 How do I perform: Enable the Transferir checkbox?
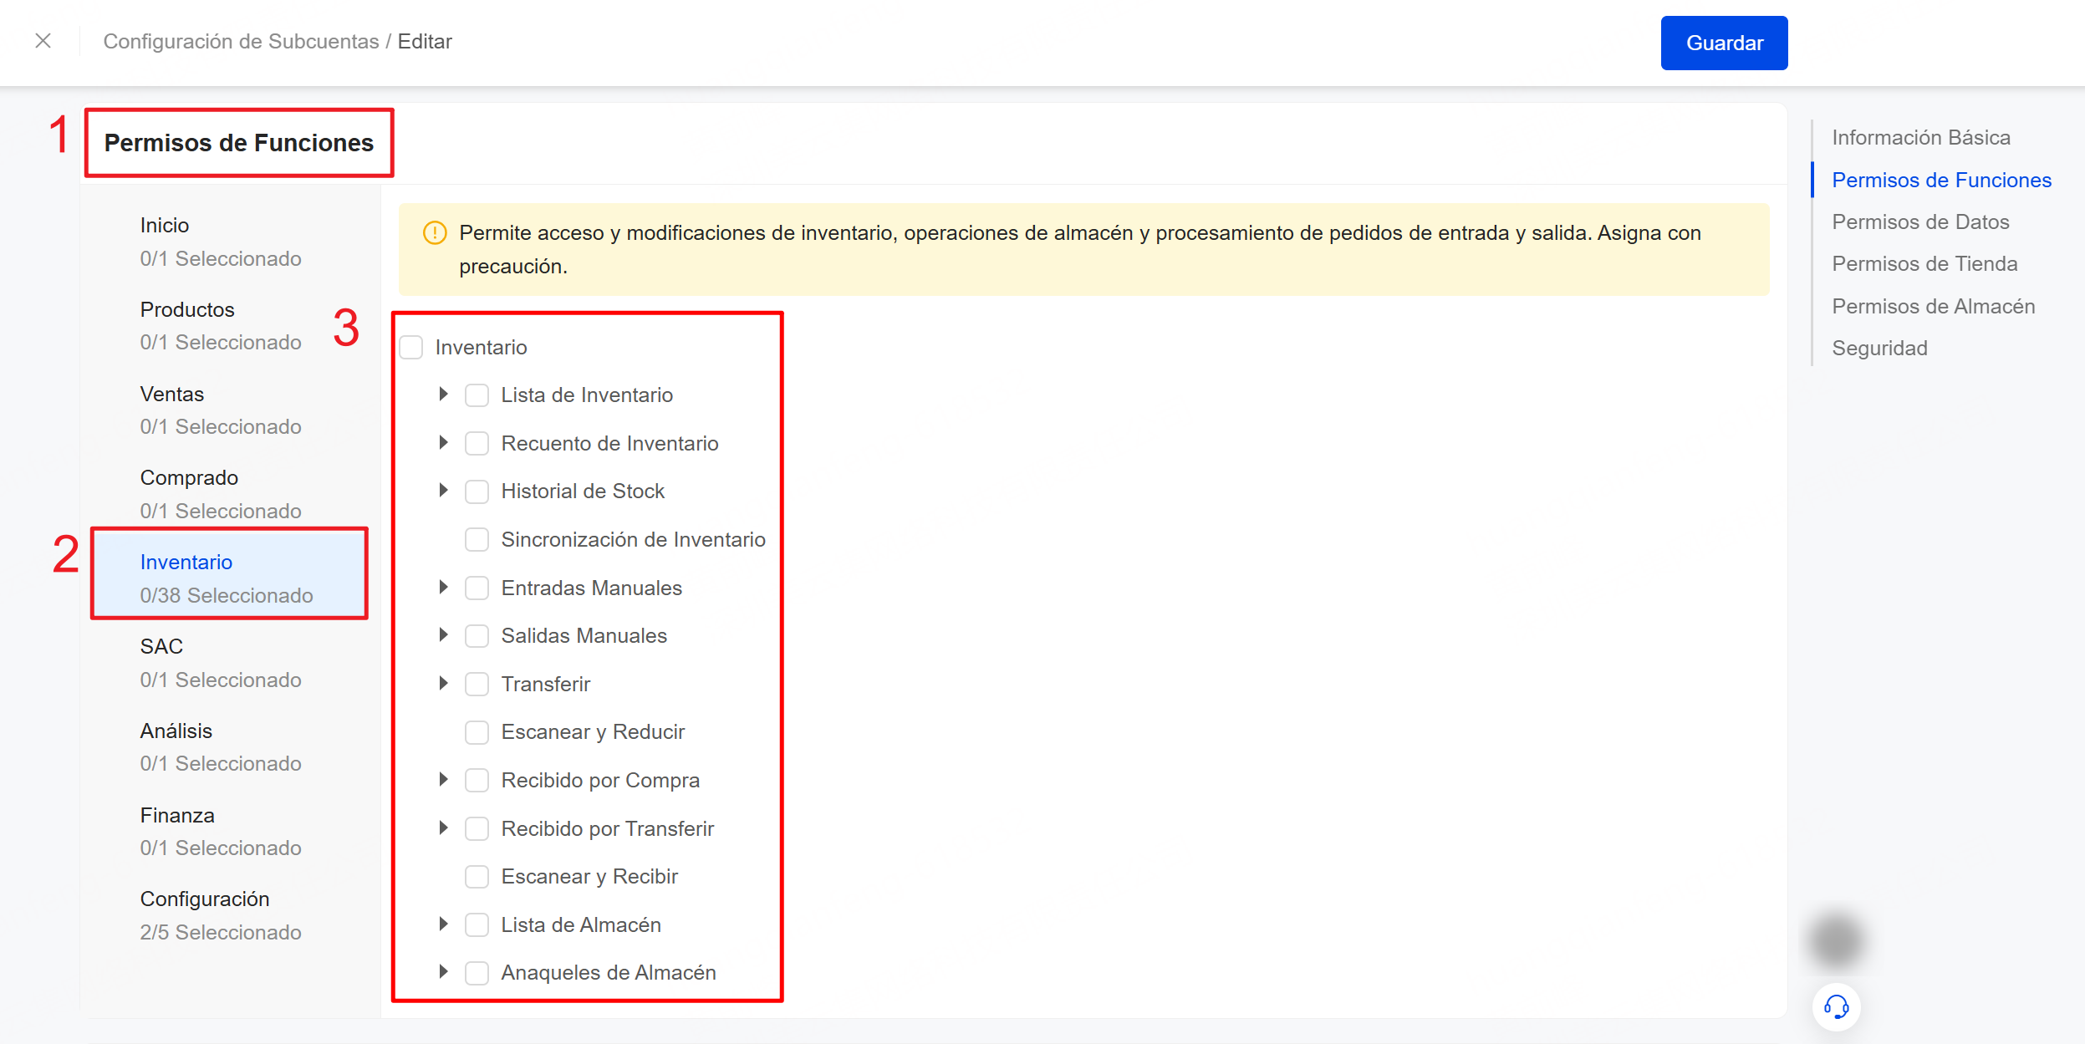click(477, 684)
